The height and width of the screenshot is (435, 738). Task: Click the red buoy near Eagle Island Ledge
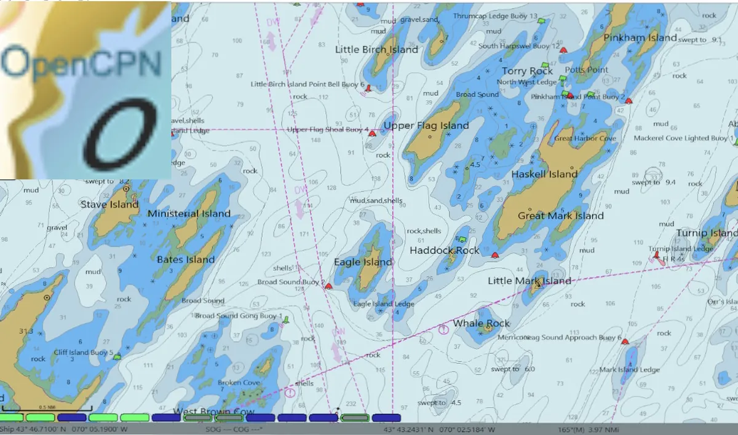(330, 286)
